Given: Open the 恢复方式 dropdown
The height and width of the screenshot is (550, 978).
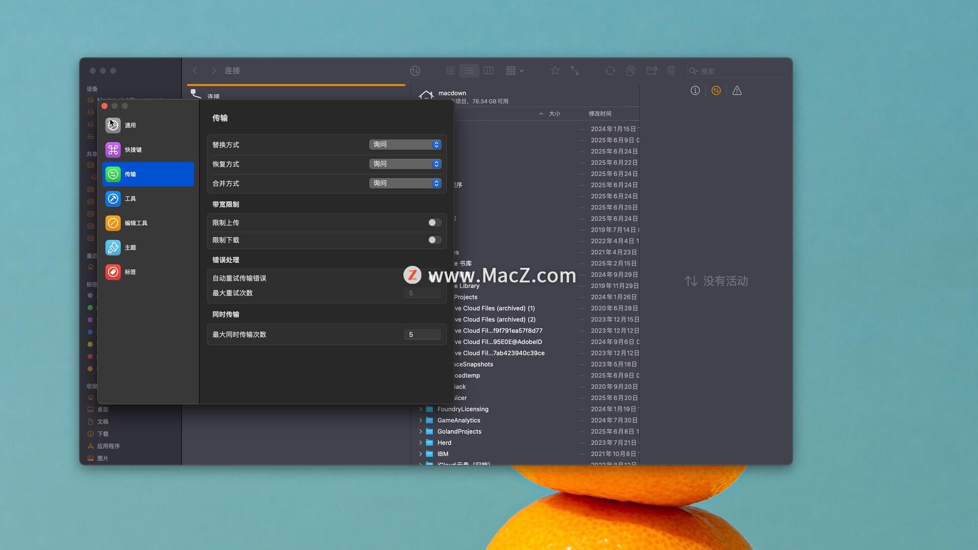Looking at the screenshot, I should (x=405, y=164).
